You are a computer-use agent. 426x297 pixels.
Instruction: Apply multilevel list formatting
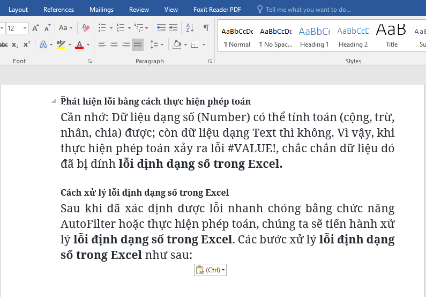[x=139, y=28]
